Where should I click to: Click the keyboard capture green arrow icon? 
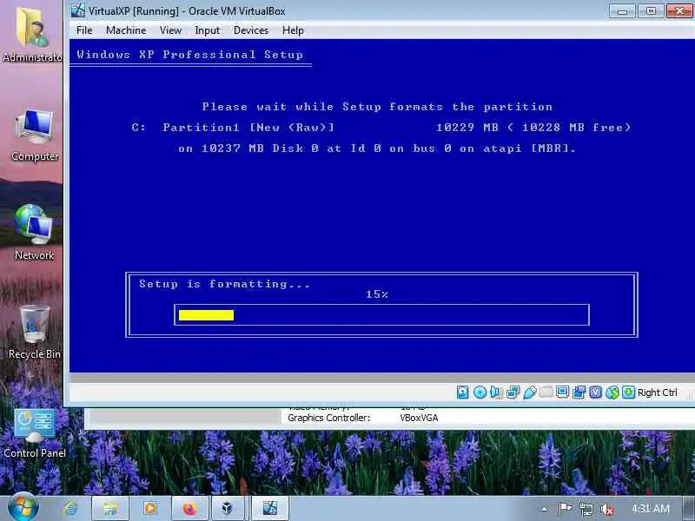pyautogui.click(x=628, y=392)
